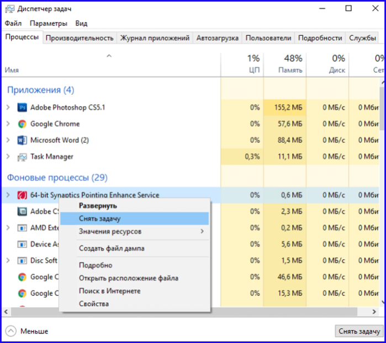Expand the Disc Soft process row
This screenshot has width=386, height=343.
(x=8, y=260)
